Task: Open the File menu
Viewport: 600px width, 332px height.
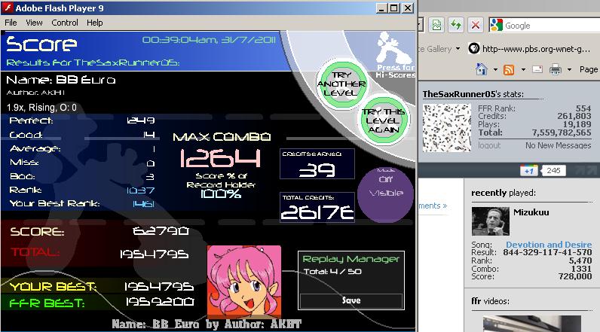Action: pos(11,23)
